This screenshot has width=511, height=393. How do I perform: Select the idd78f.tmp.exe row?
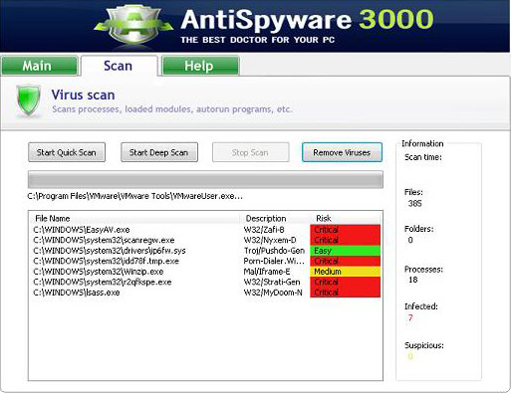click(205, 261)
